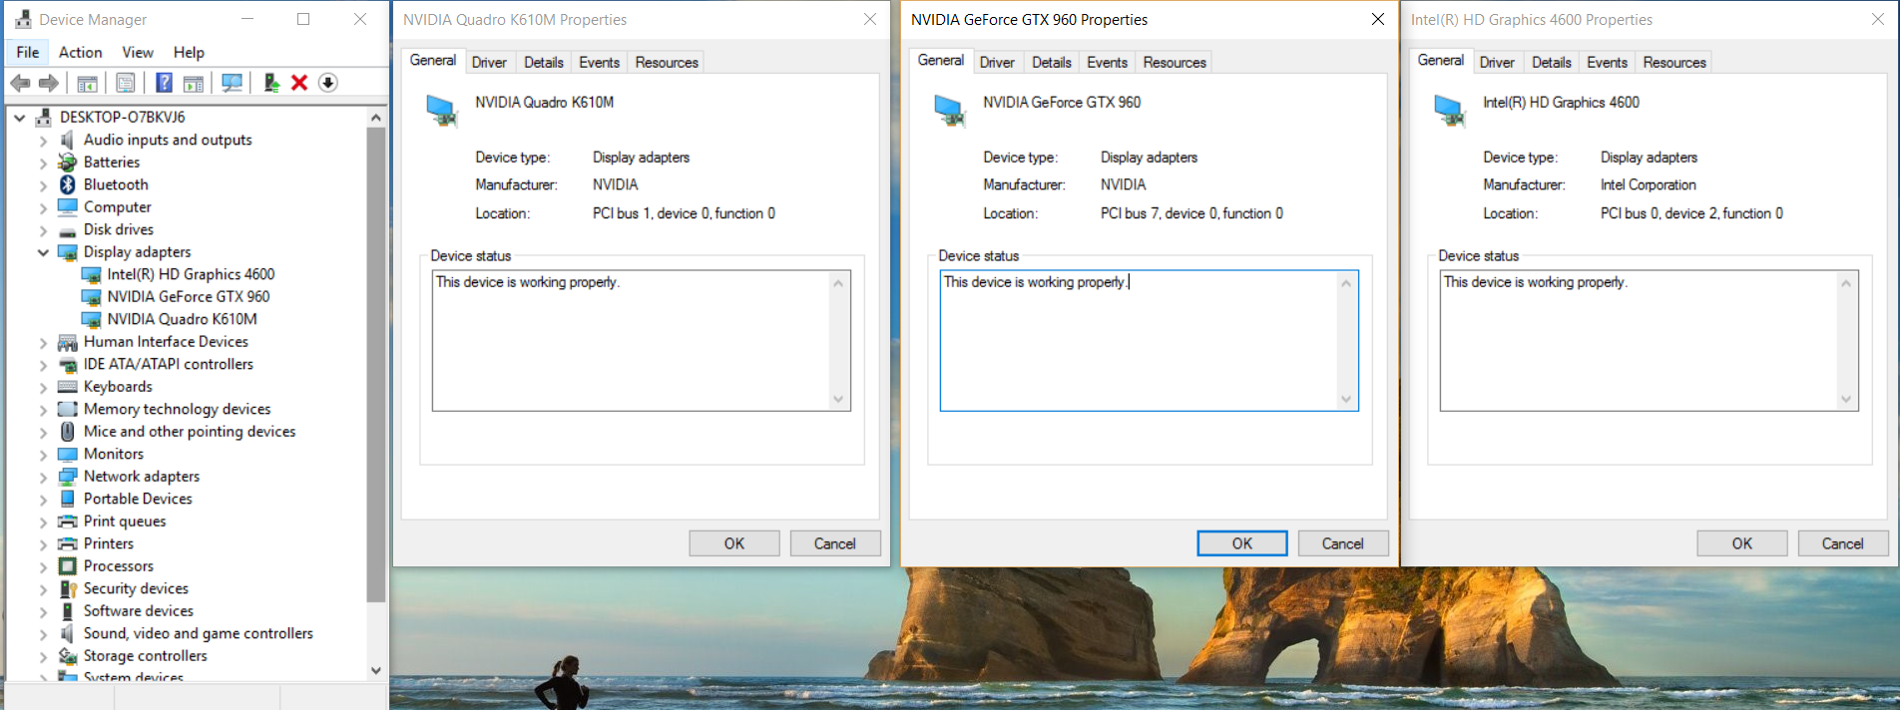Click the Keyboards category icon in the tree
The image size is (1900, 710).
click(x=67, y=387)
